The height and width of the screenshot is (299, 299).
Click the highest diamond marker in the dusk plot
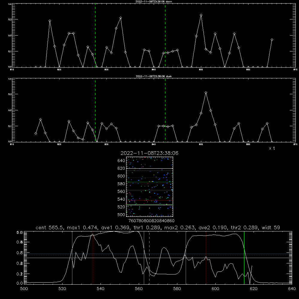[206, 93]
